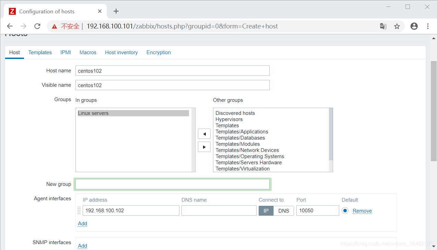The height and width of the screenshot is (250, 437).
Task: Click the Zabbix favicon on the tab
Action: pyautogui.click(x=12, y=11)
